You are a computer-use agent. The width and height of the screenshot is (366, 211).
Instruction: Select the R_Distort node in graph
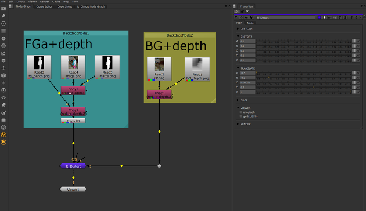[x=73, y=166]
